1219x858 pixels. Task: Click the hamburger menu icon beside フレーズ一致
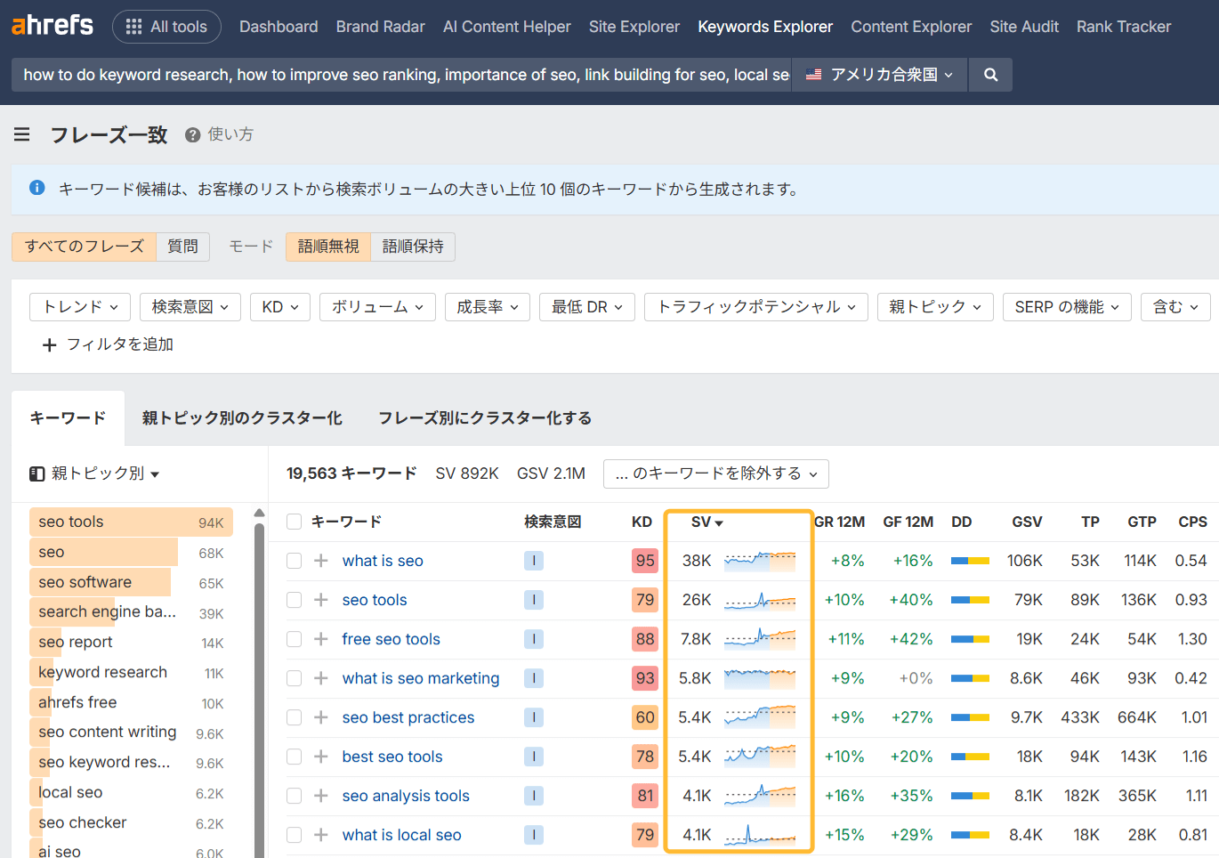[x=21, y=134]
